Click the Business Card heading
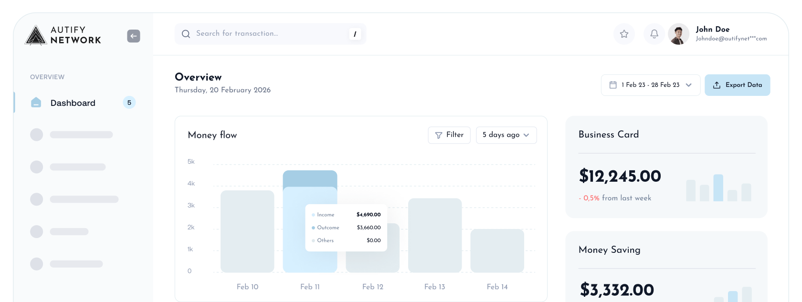802x302 pixels. (x=609, y=135)
